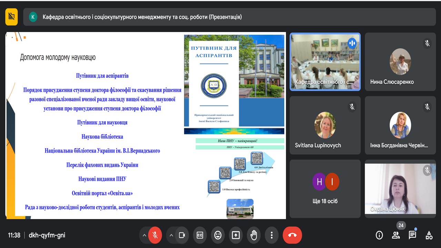Open the activities shapes icon
The width and height of the screenshot is (441, 248).
[429, 235]
